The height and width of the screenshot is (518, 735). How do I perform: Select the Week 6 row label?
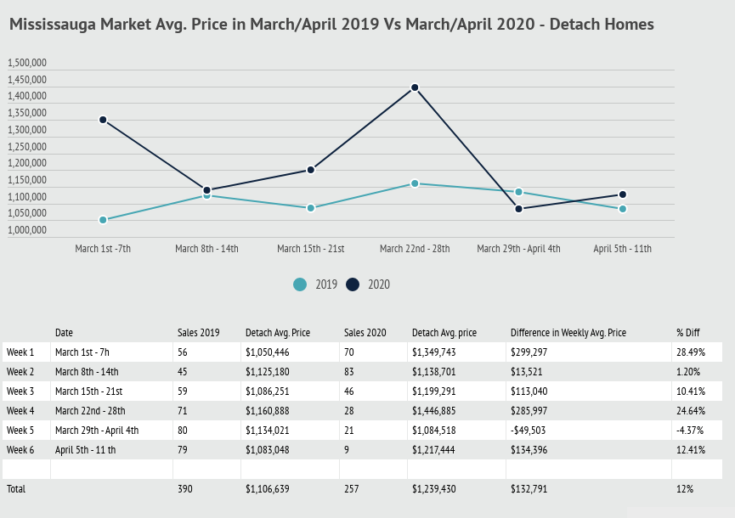[20, 450]
